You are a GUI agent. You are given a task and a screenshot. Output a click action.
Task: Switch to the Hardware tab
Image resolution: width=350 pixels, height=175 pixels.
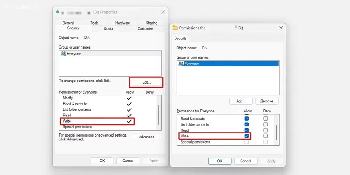coord(123,23)
